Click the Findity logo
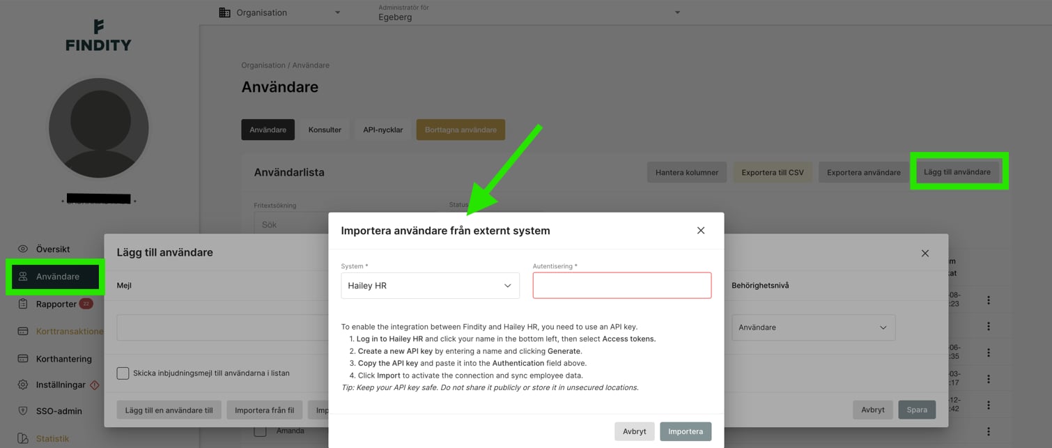The height and width of the screenshot is (448, 1052). click(x=98, y=36)
